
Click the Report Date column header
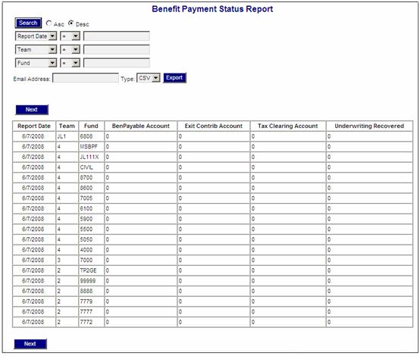34,126
